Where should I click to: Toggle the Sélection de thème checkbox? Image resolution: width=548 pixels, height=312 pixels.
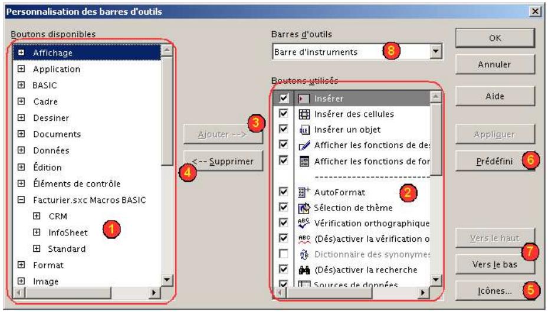[283, 207]
